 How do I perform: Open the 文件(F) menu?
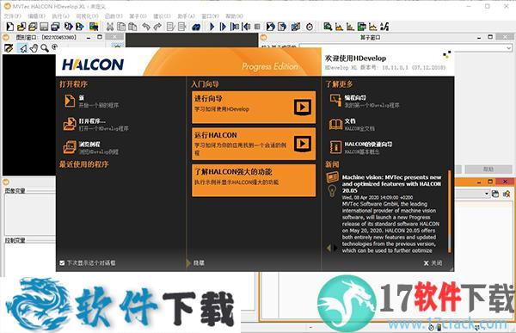point(13,15)
